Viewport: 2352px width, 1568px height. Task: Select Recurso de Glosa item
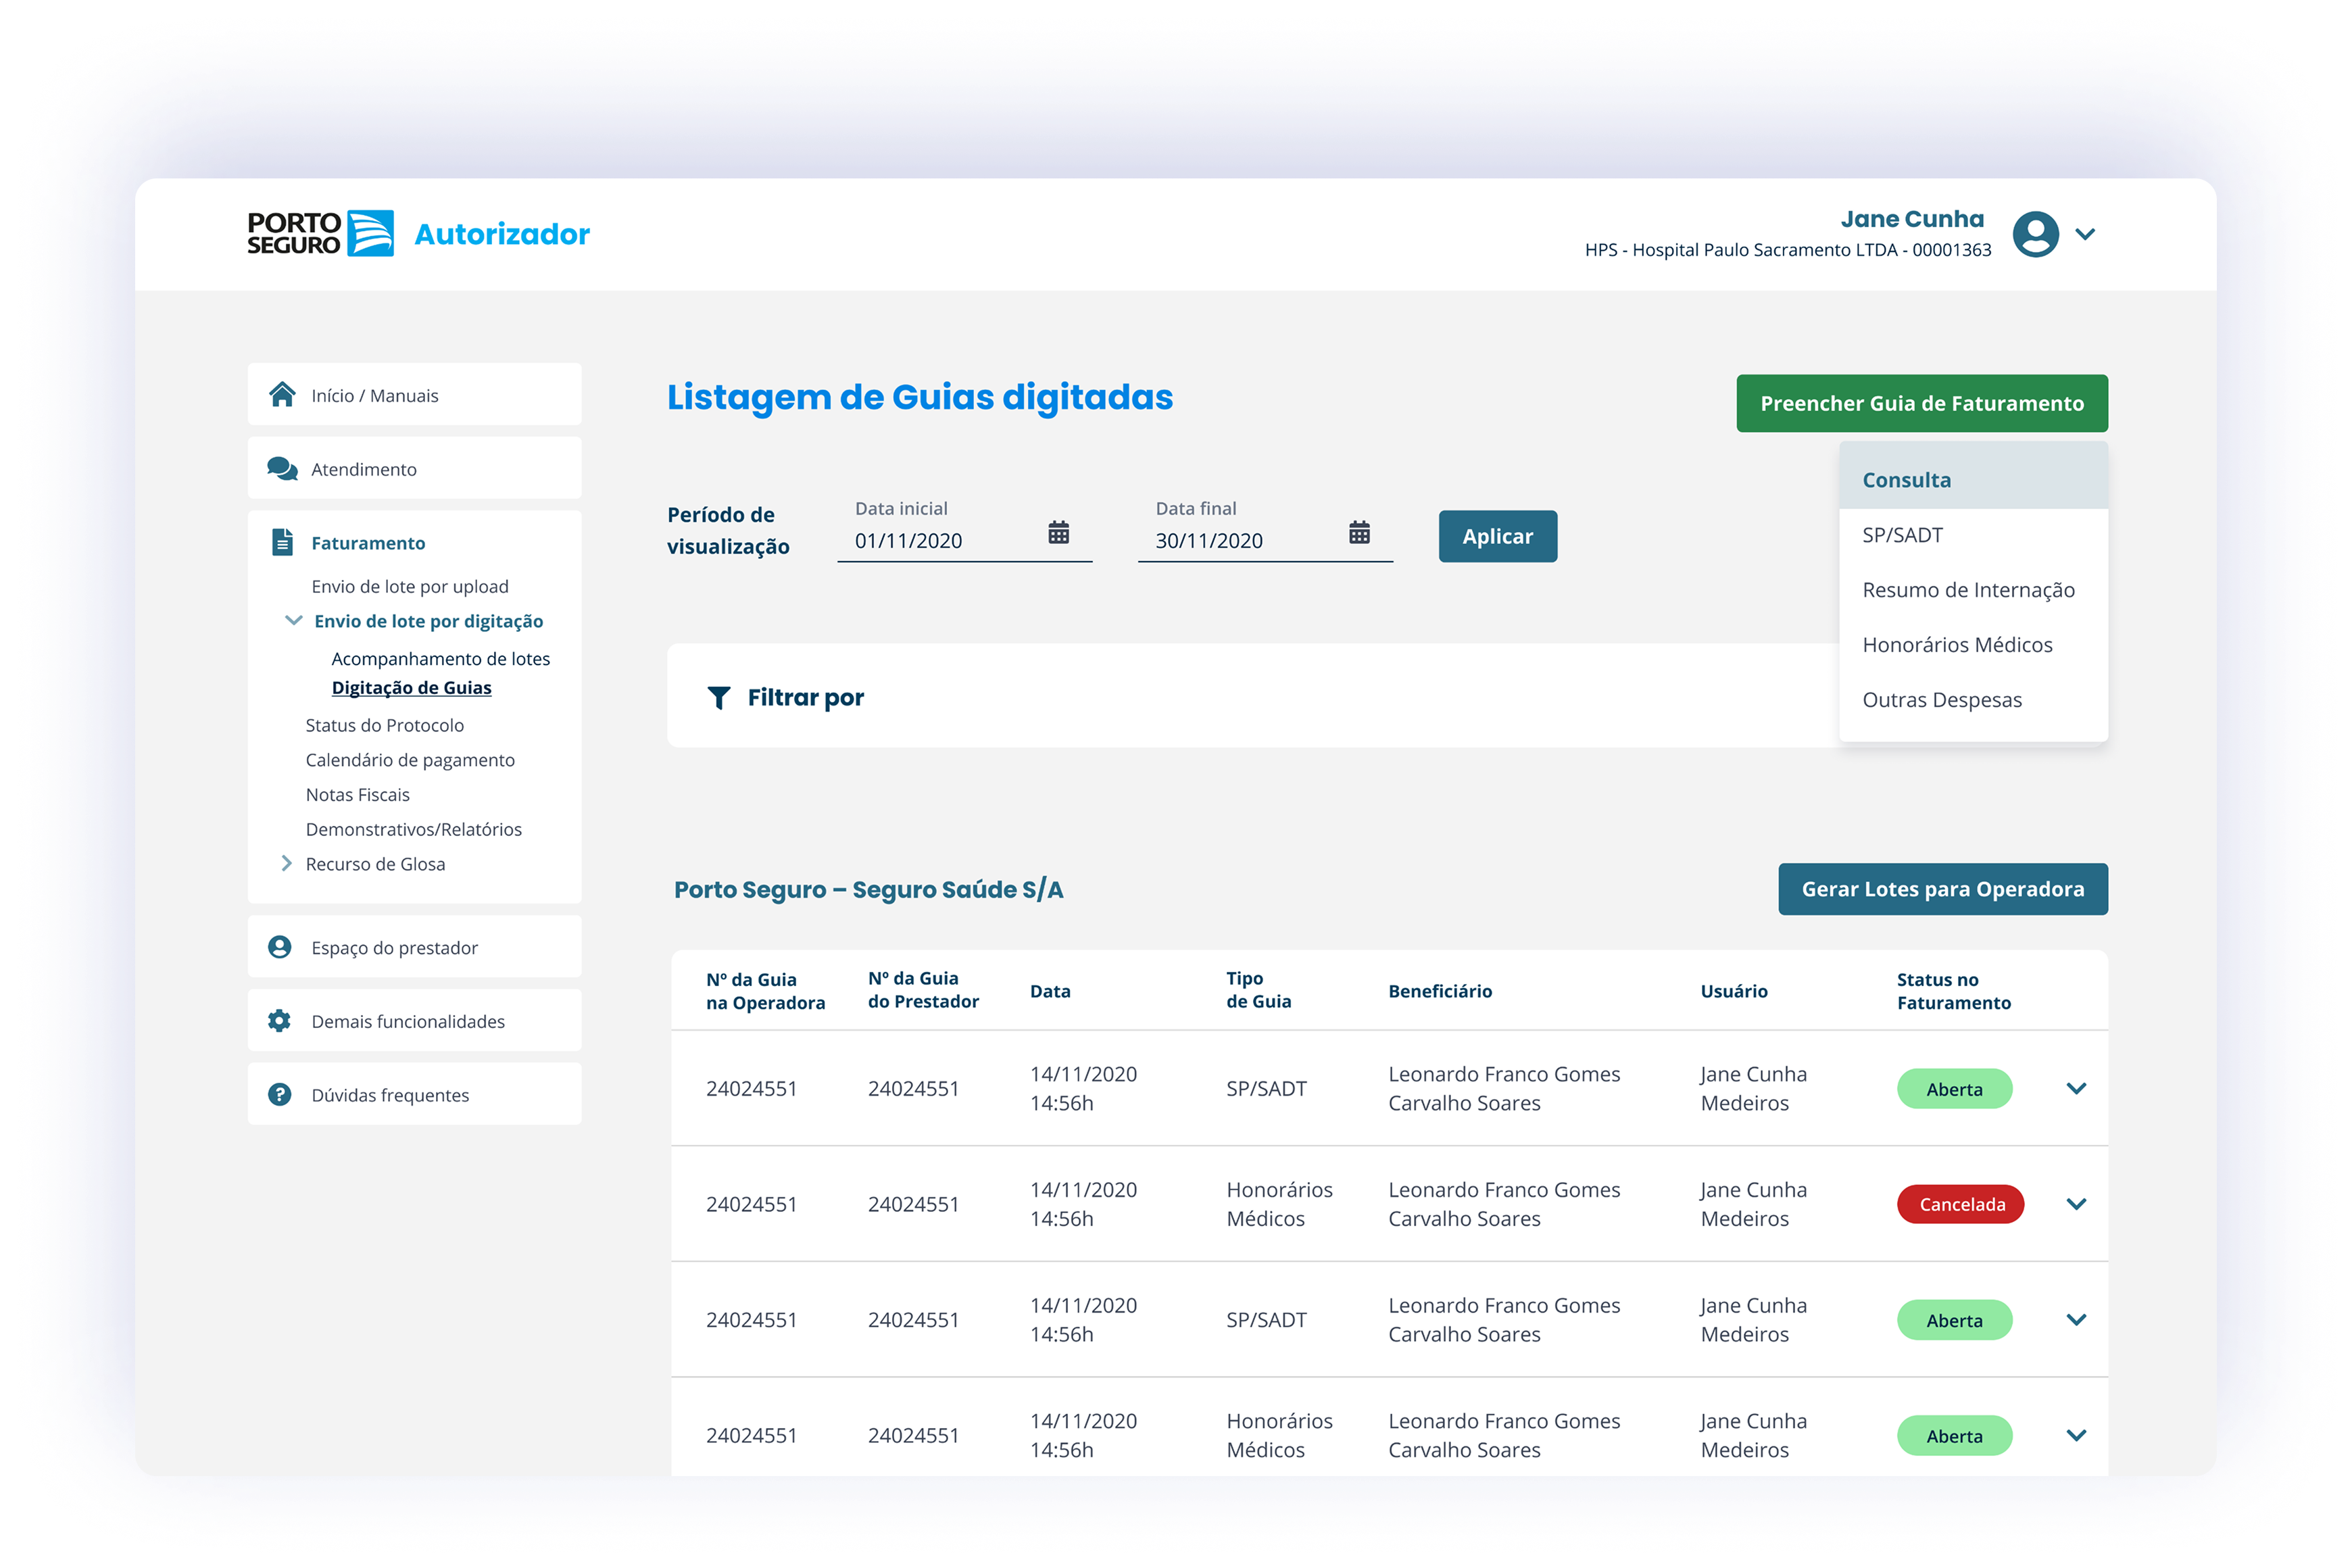click(x=376, y=864)
